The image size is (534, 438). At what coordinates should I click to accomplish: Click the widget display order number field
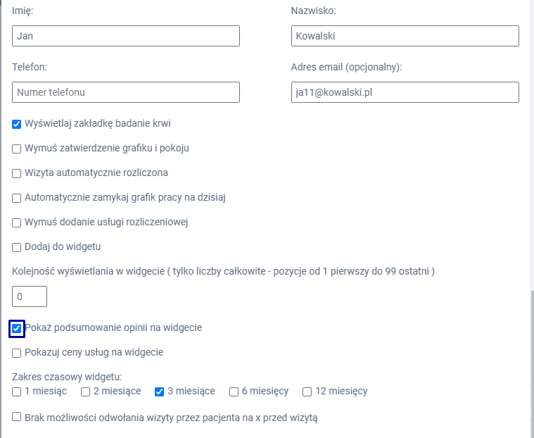click(30, 296)
